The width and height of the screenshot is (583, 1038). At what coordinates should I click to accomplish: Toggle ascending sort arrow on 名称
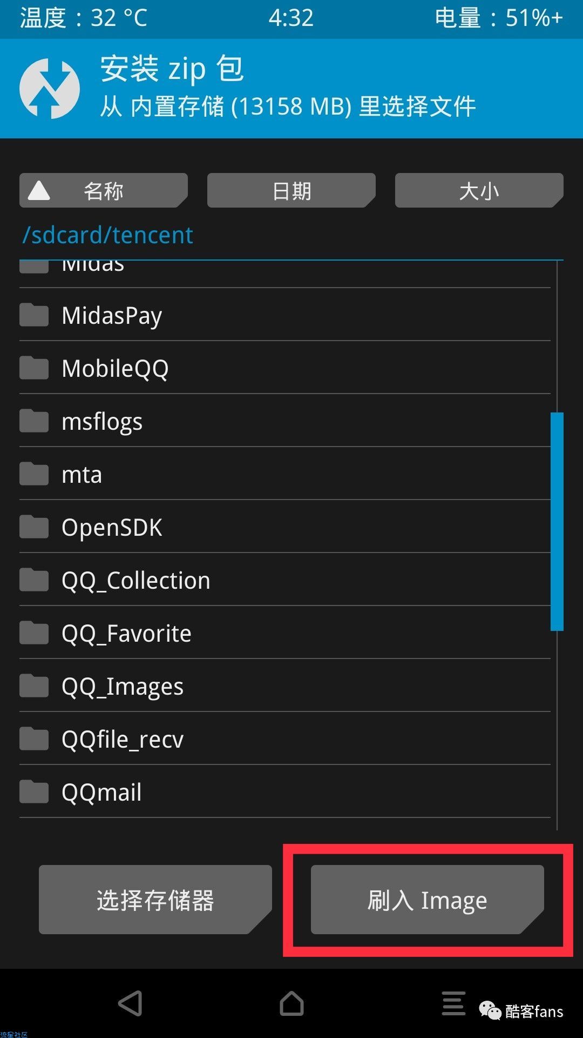(x=39, y=190)
